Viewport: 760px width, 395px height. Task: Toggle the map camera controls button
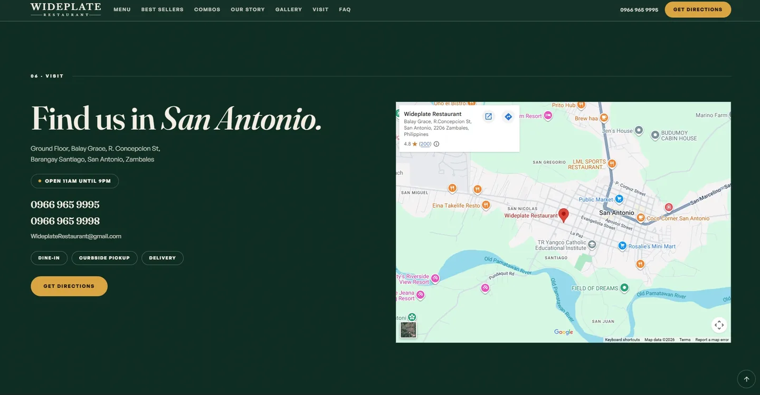(719, 325)
